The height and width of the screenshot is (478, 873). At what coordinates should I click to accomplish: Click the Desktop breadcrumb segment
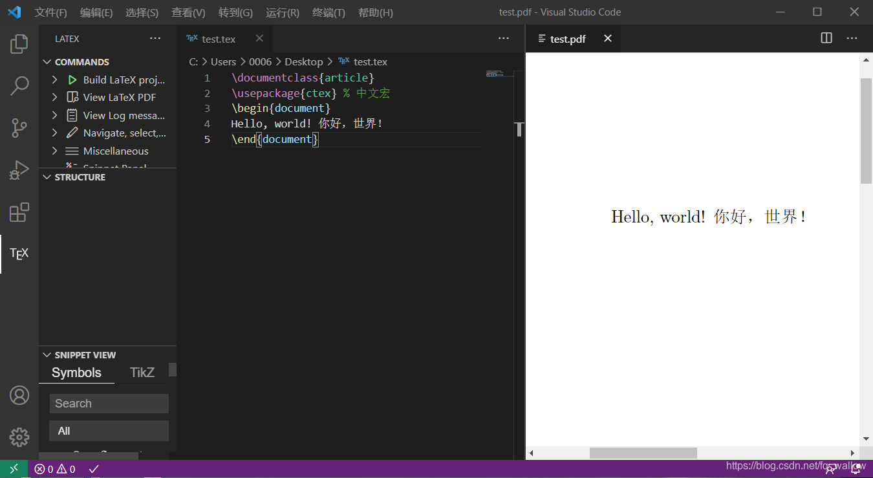click(x=303, y=61)
